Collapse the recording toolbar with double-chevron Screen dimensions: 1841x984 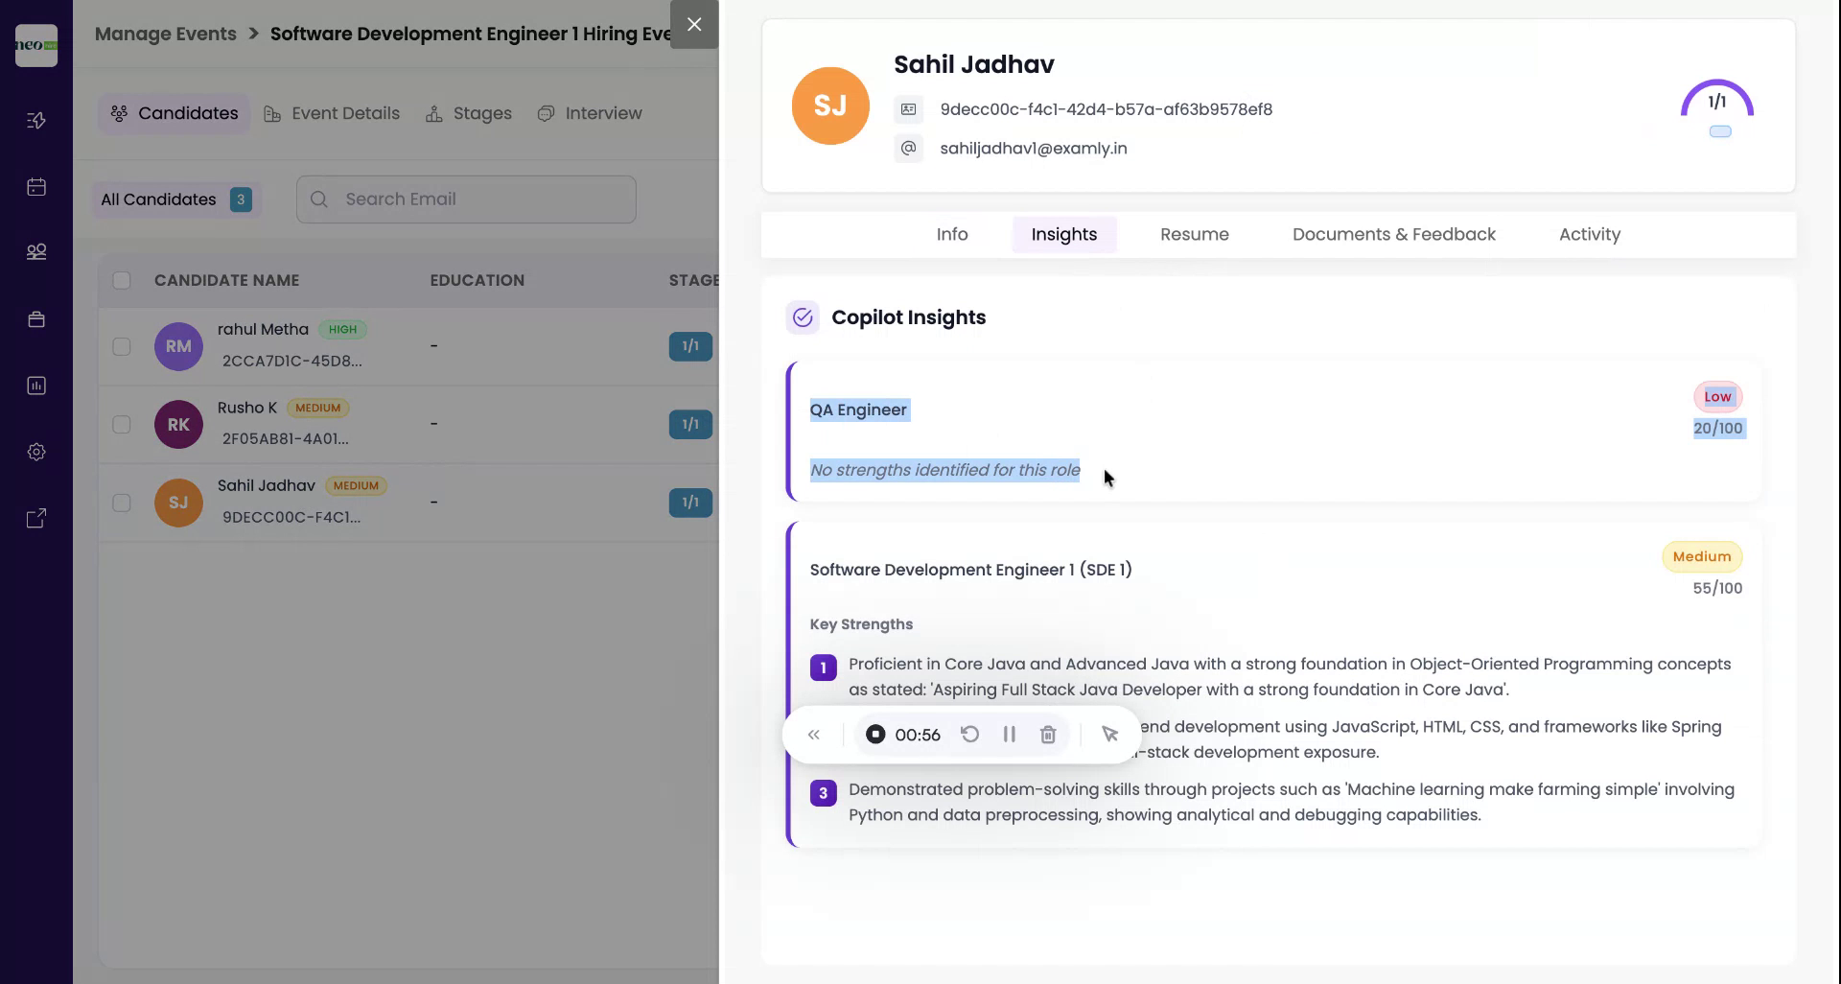pyautogui.click(x=814, y=735)
